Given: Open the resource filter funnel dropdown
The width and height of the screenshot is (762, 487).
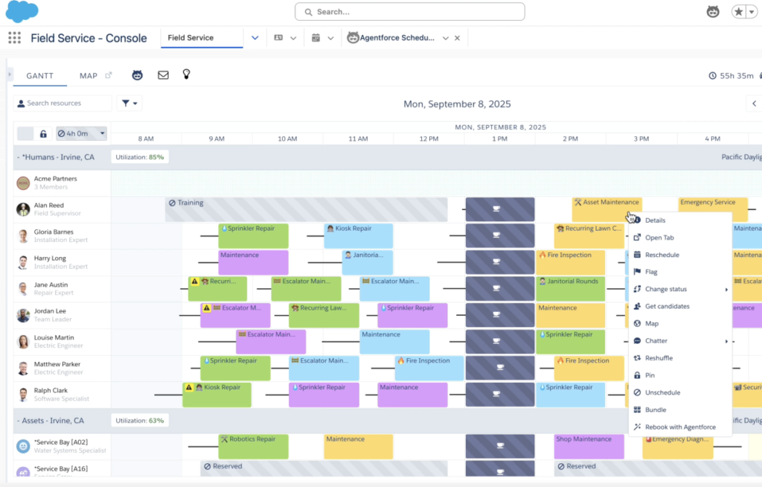Looking at the screenshot, I should (x=129, y=104).
